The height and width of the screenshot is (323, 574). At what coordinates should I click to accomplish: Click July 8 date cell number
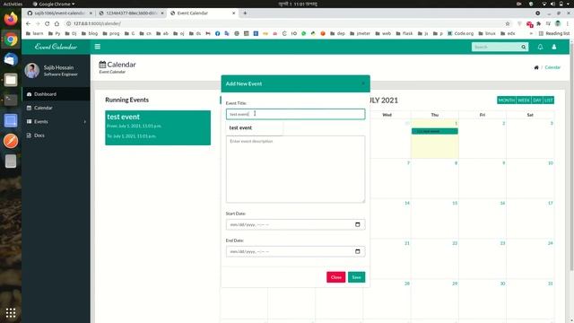tap(456, 163)
